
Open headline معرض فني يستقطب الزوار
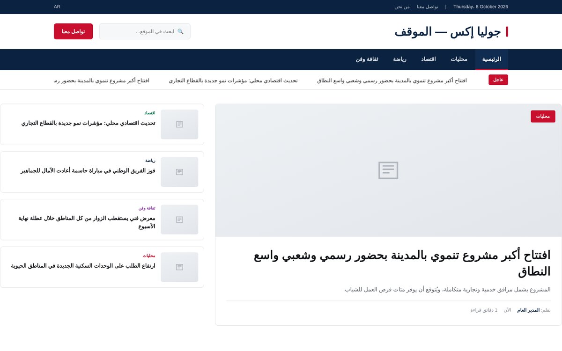(x=87, y=222)
